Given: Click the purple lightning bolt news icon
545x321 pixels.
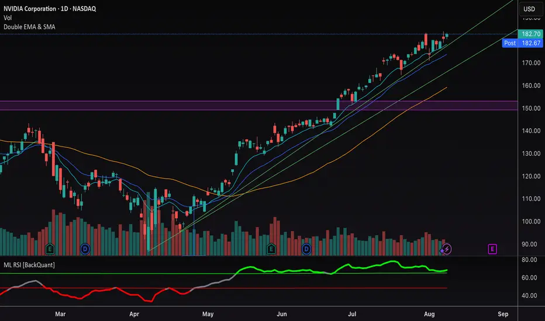Looking at the screenshot, I should point(447,249).
